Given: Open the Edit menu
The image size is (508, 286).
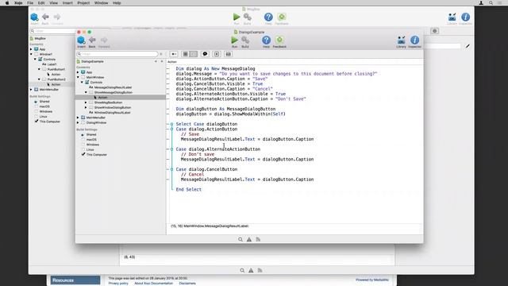Looking at the screenshot, I should tap(41, 3).
